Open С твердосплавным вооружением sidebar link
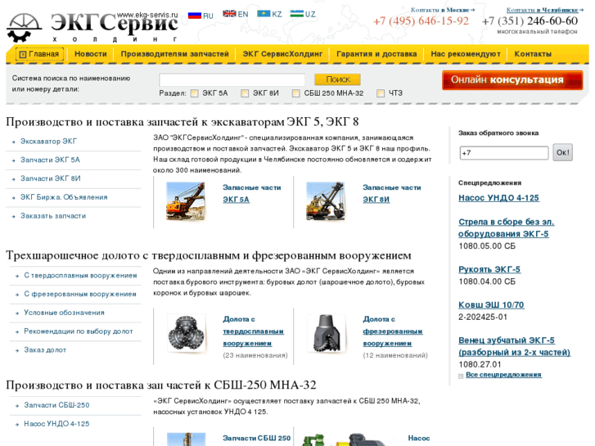This screenshot has width=595, height=446. click(x=80, y=275)
